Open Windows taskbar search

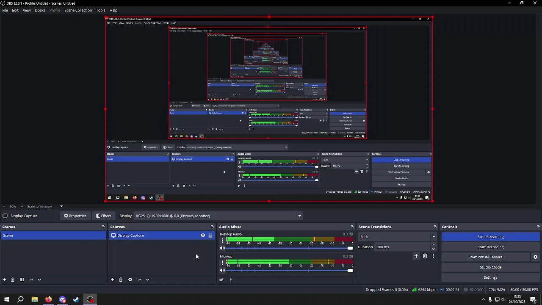[20, 299]
